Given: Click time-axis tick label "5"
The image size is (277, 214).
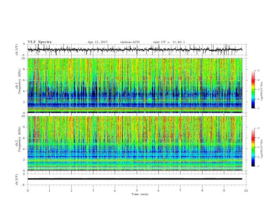Looking at the screenshot, I should [x=137, y=191].
